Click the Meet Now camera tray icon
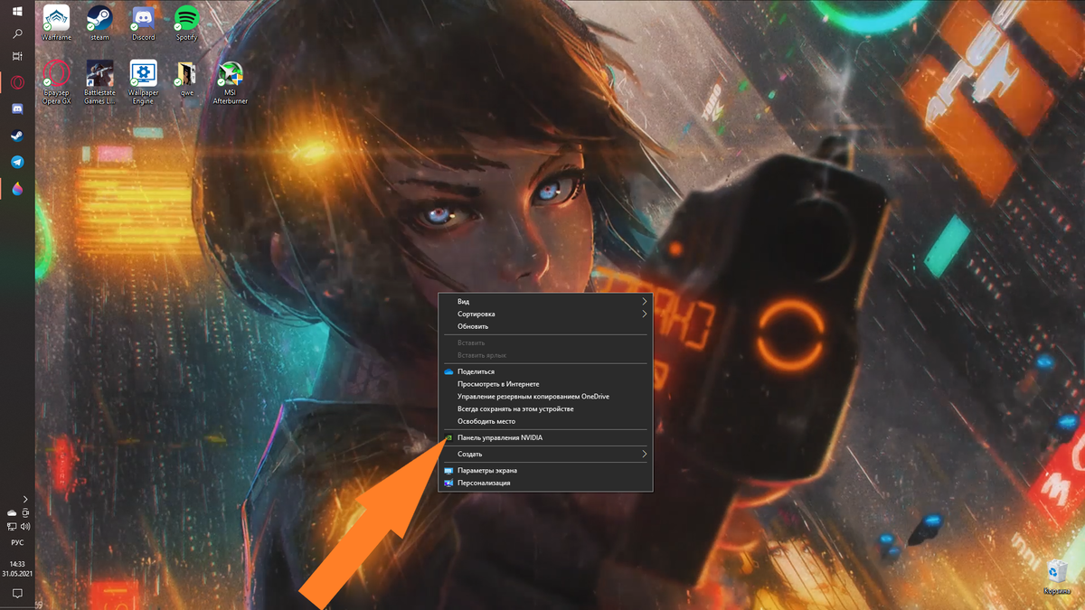The image size is (1085, 610). coord(25,513)
